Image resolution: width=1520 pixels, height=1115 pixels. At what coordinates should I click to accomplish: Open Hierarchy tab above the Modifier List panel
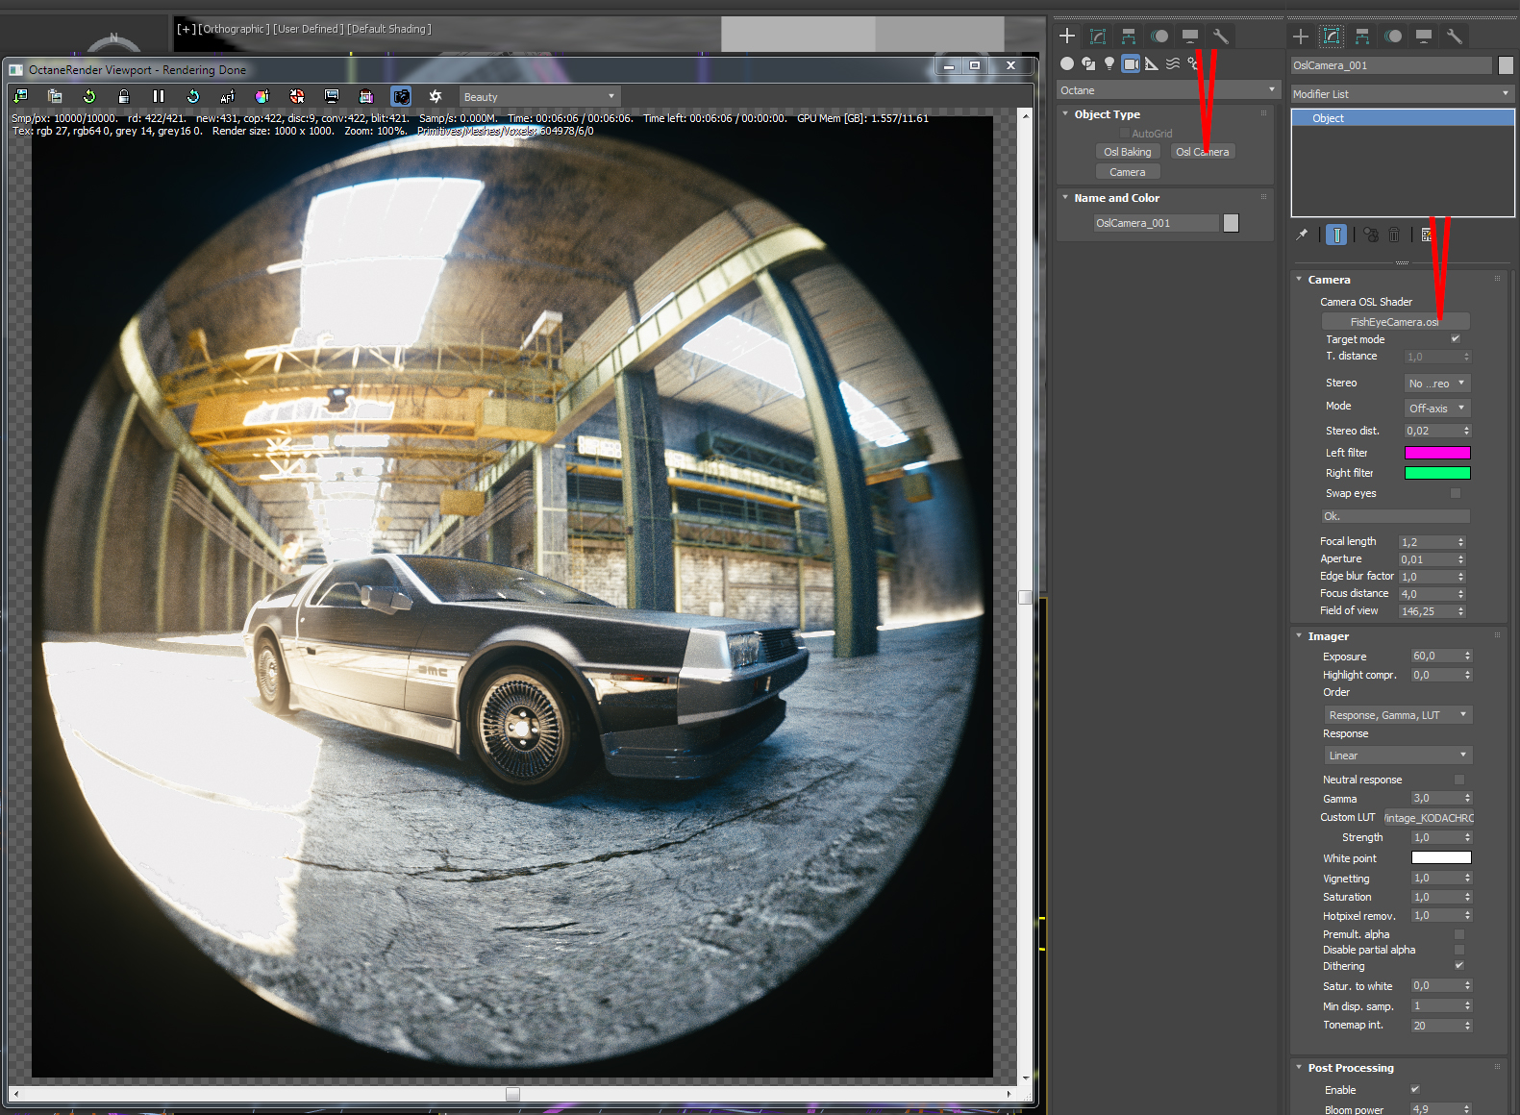point(1362,37)
